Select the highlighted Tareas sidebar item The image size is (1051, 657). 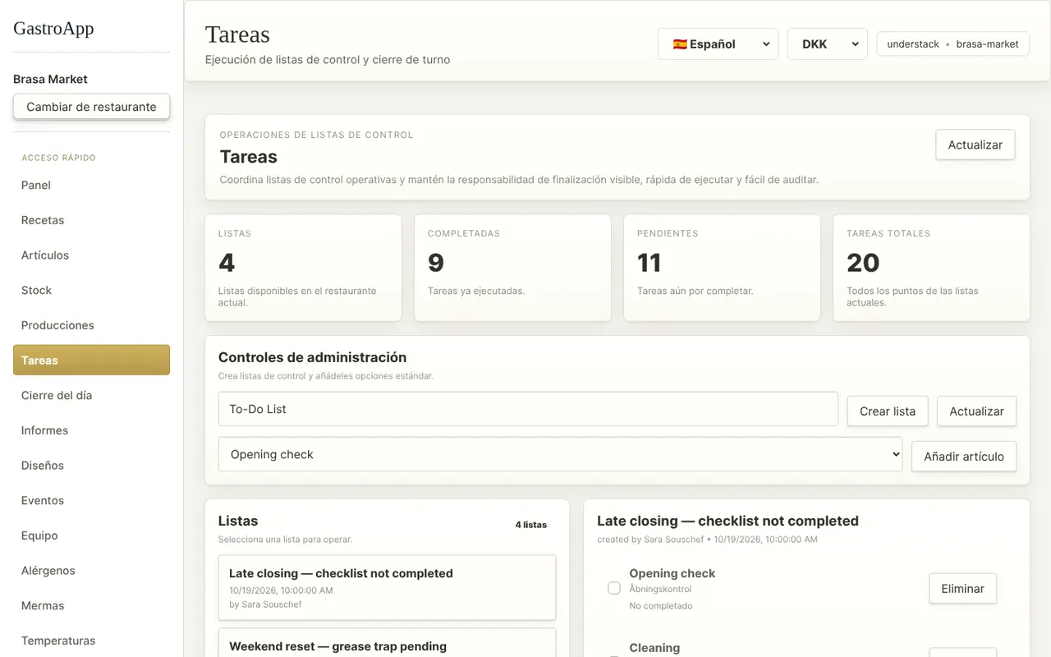91,360
